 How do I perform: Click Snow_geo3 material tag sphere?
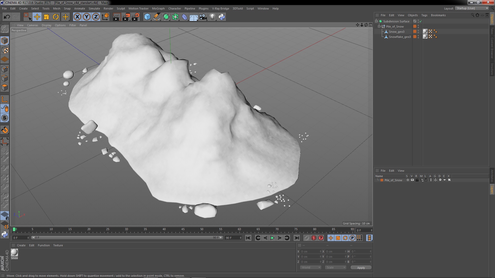click(425, 31)
